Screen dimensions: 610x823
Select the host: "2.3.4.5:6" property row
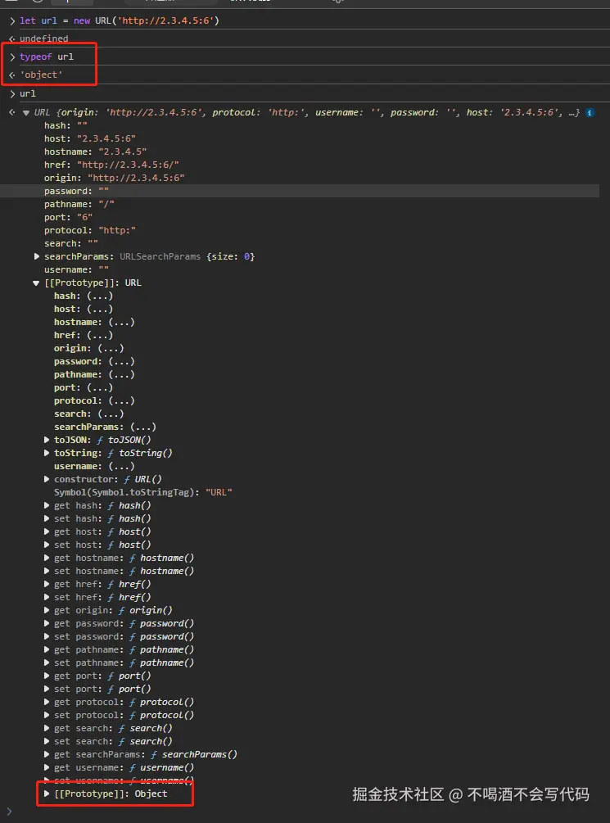click(x=90, y=138)
